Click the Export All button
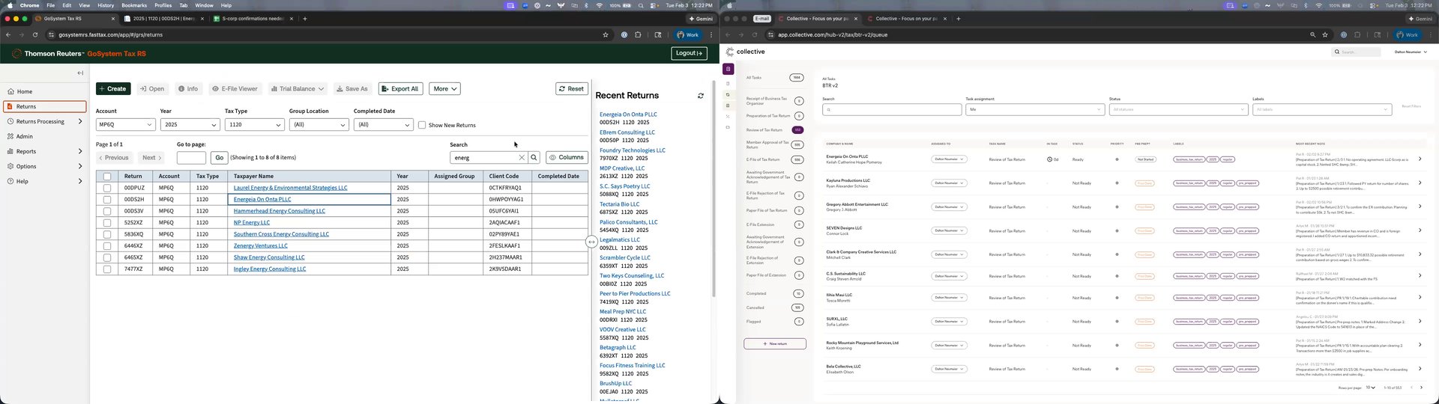 pos(400,89)
